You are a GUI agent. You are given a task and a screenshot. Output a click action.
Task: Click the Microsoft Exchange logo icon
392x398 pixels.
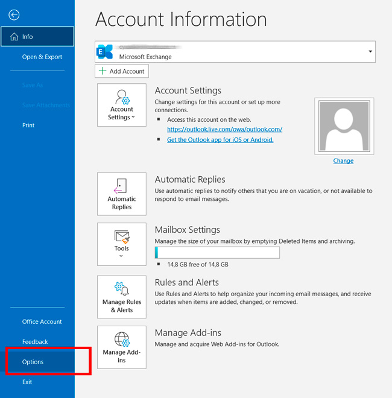104,52
